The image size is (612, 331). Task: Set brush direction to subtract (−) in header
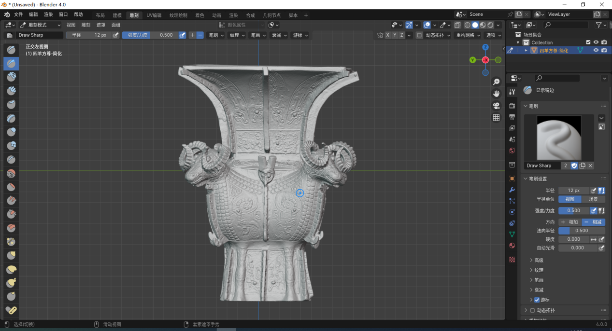click(200, 35)
